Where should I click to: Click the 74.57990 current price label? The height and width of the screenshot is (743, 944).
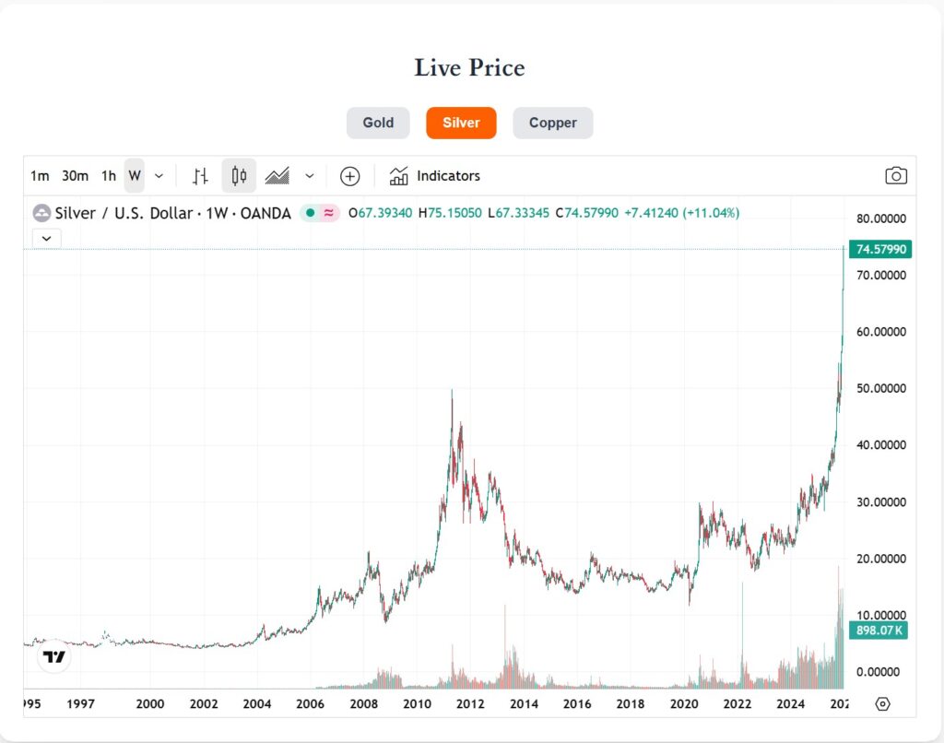[881, 249]
